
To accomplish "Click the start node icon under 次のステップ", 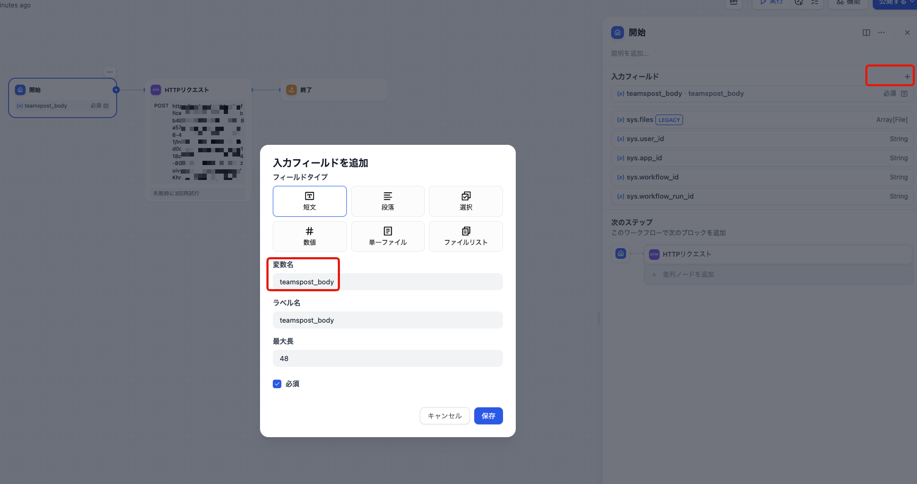I will tap(621, 253).
